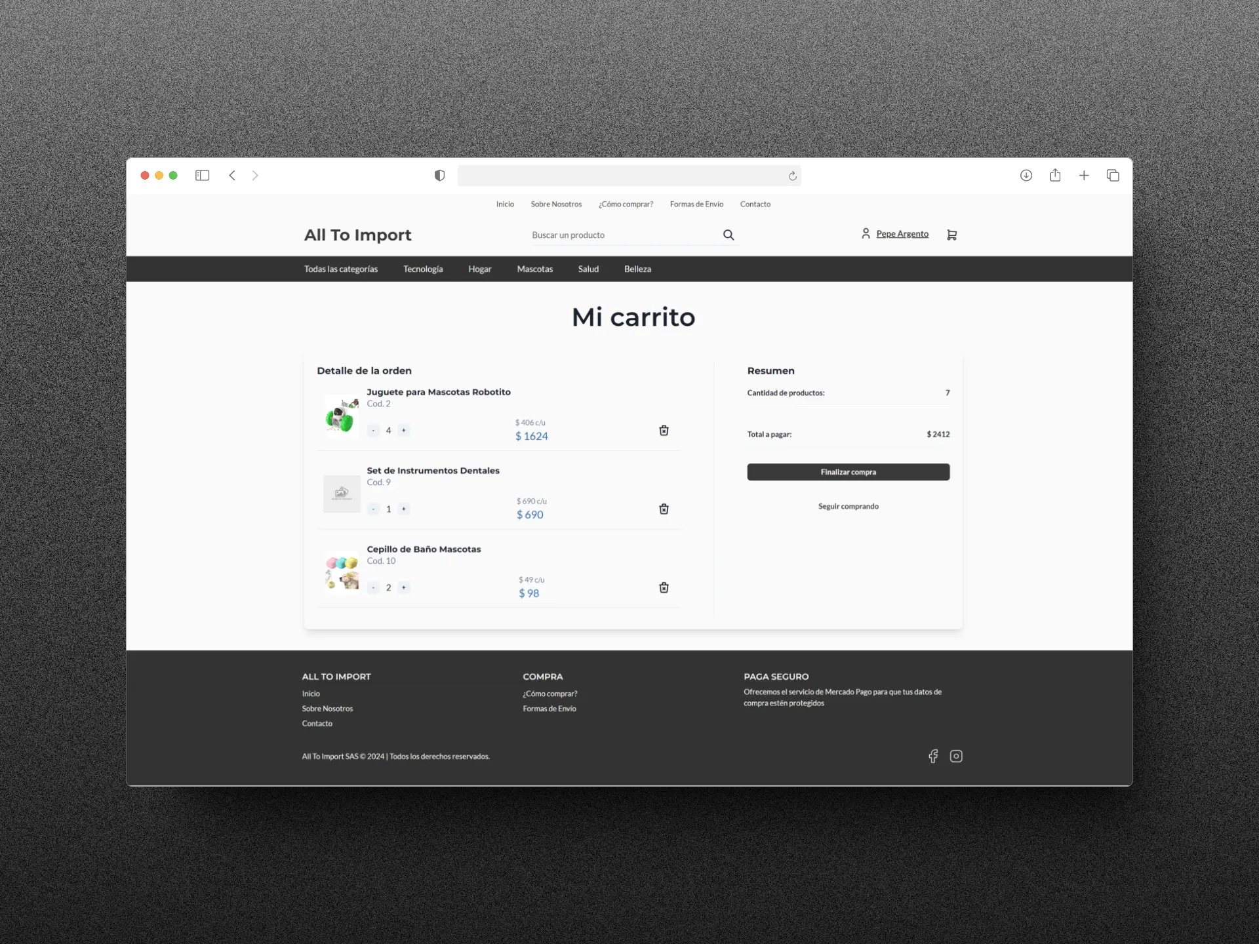Screen dimensions: 1259x944
Task: Open the Belleza category
Action: [x=637, y=269]
